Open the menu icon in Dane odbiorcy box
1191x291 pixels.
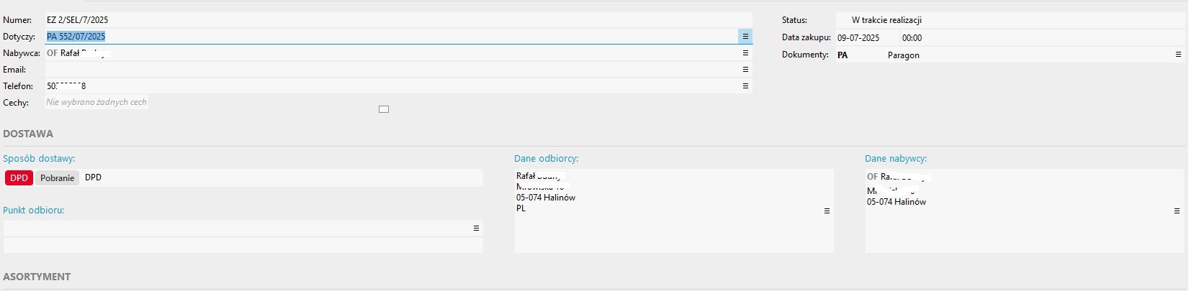[827, 211]
